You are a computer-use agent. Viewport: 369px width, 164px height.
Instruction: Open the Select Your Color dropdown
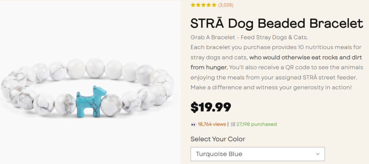[x=258, y=154]
